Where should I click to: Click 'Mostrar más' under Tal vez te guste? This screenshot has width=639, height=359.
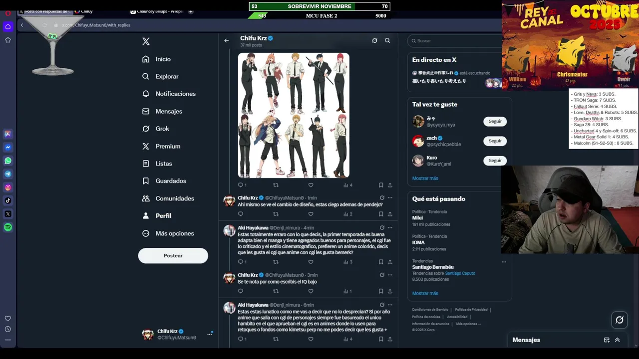point(425,179)
